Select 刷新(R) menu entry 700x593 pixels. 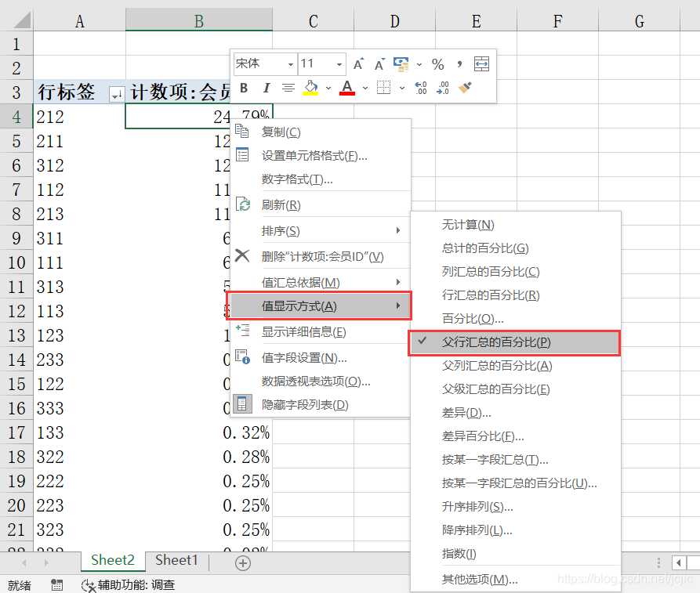[x=321, y=204]
